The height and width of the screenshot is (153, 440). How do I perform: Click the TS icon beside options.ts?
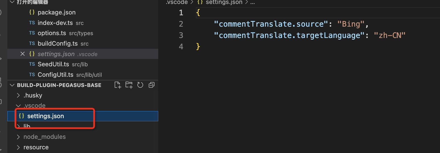pyautogui.click(x=32, y=33)
